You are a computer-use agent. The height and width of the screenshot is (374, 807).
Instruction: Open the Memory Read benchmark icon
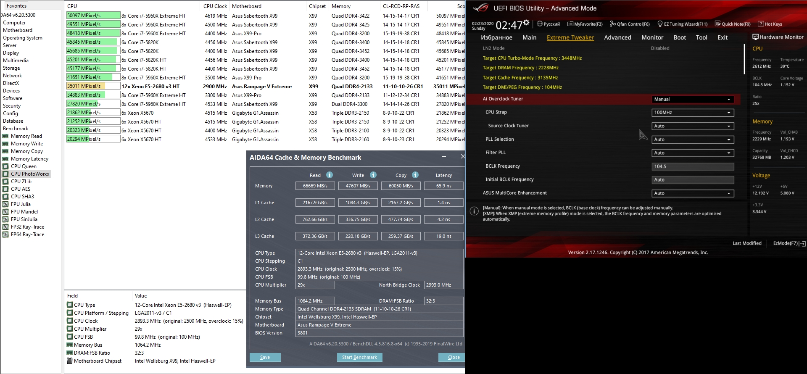(x=5, y=136)
